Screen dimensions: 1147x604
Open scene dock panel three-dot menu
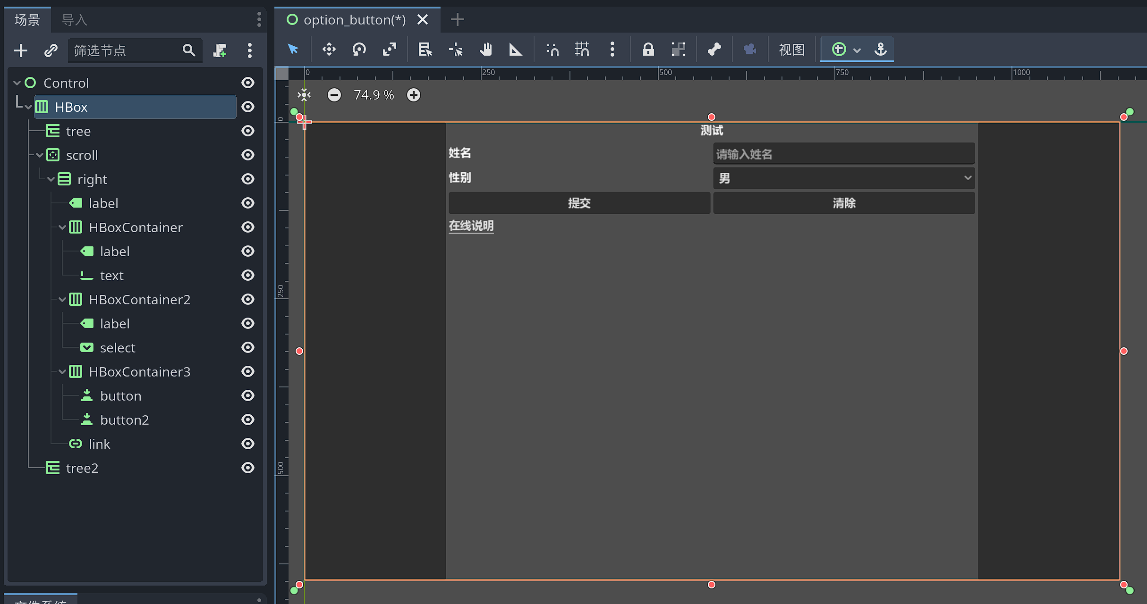coord(259,20)
